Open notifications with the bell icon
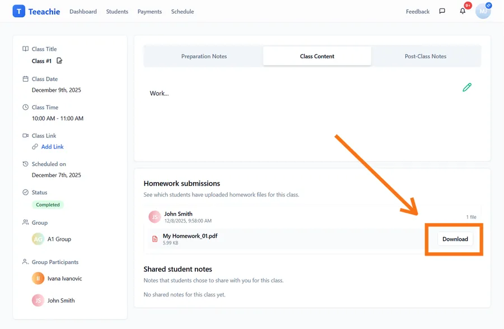The width and height of the screenshot is (504, 329). tap(462, 11)
